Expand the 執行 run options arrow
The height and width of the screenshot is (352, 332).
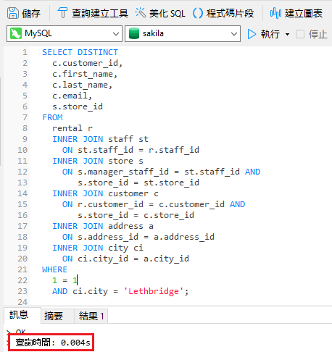click(287, 34)
